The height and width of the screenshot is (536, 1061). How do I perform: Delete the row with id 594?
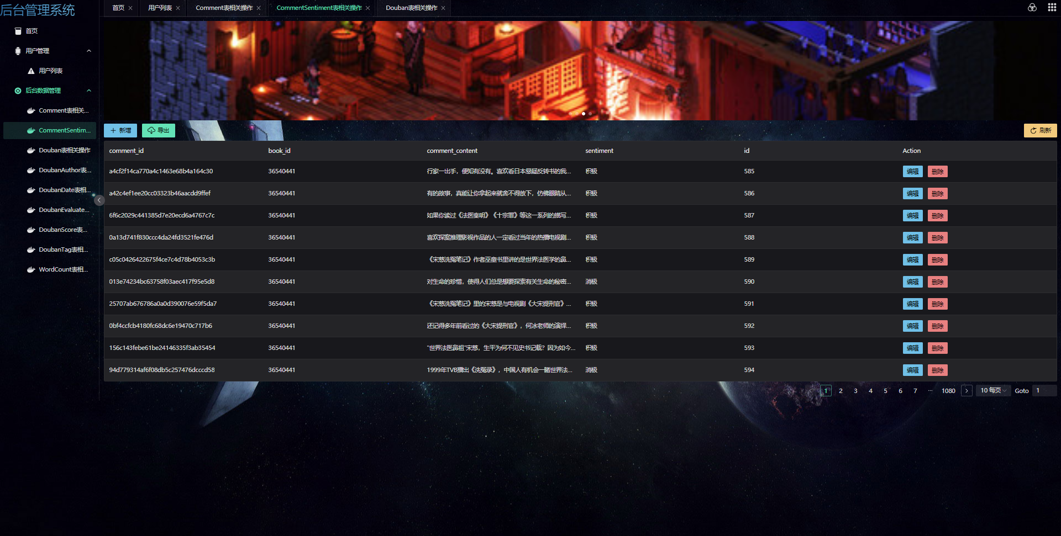click(x=938, y=370)
